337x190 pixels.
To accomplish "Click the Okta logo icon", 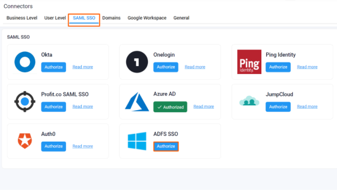I will coord(25,62).
